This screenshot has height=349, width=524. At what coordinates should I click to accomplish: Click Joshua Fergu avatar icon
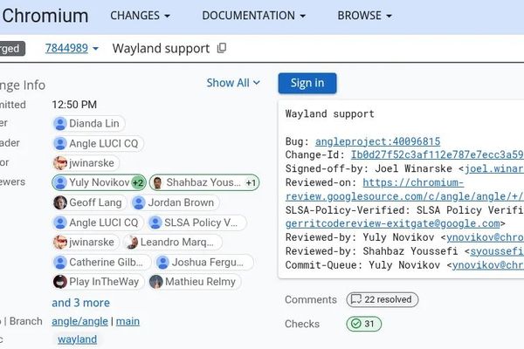[x=162, y=262]
